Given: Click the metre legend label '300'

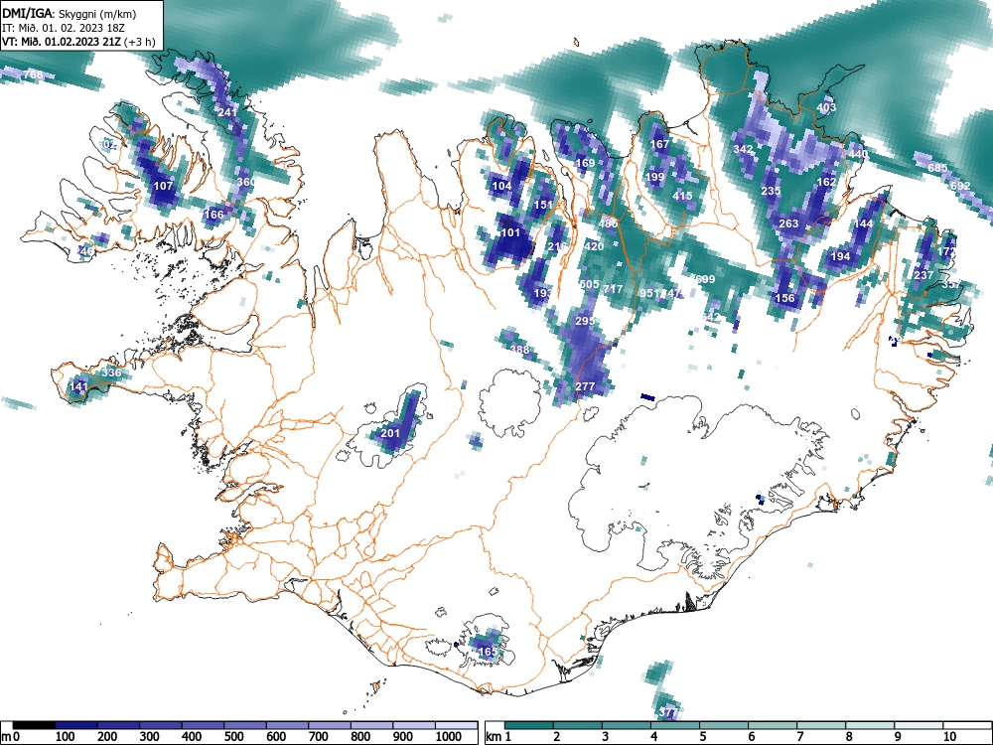Looking at the screenshot, I should pyautogui.click(x=150, y=737).
